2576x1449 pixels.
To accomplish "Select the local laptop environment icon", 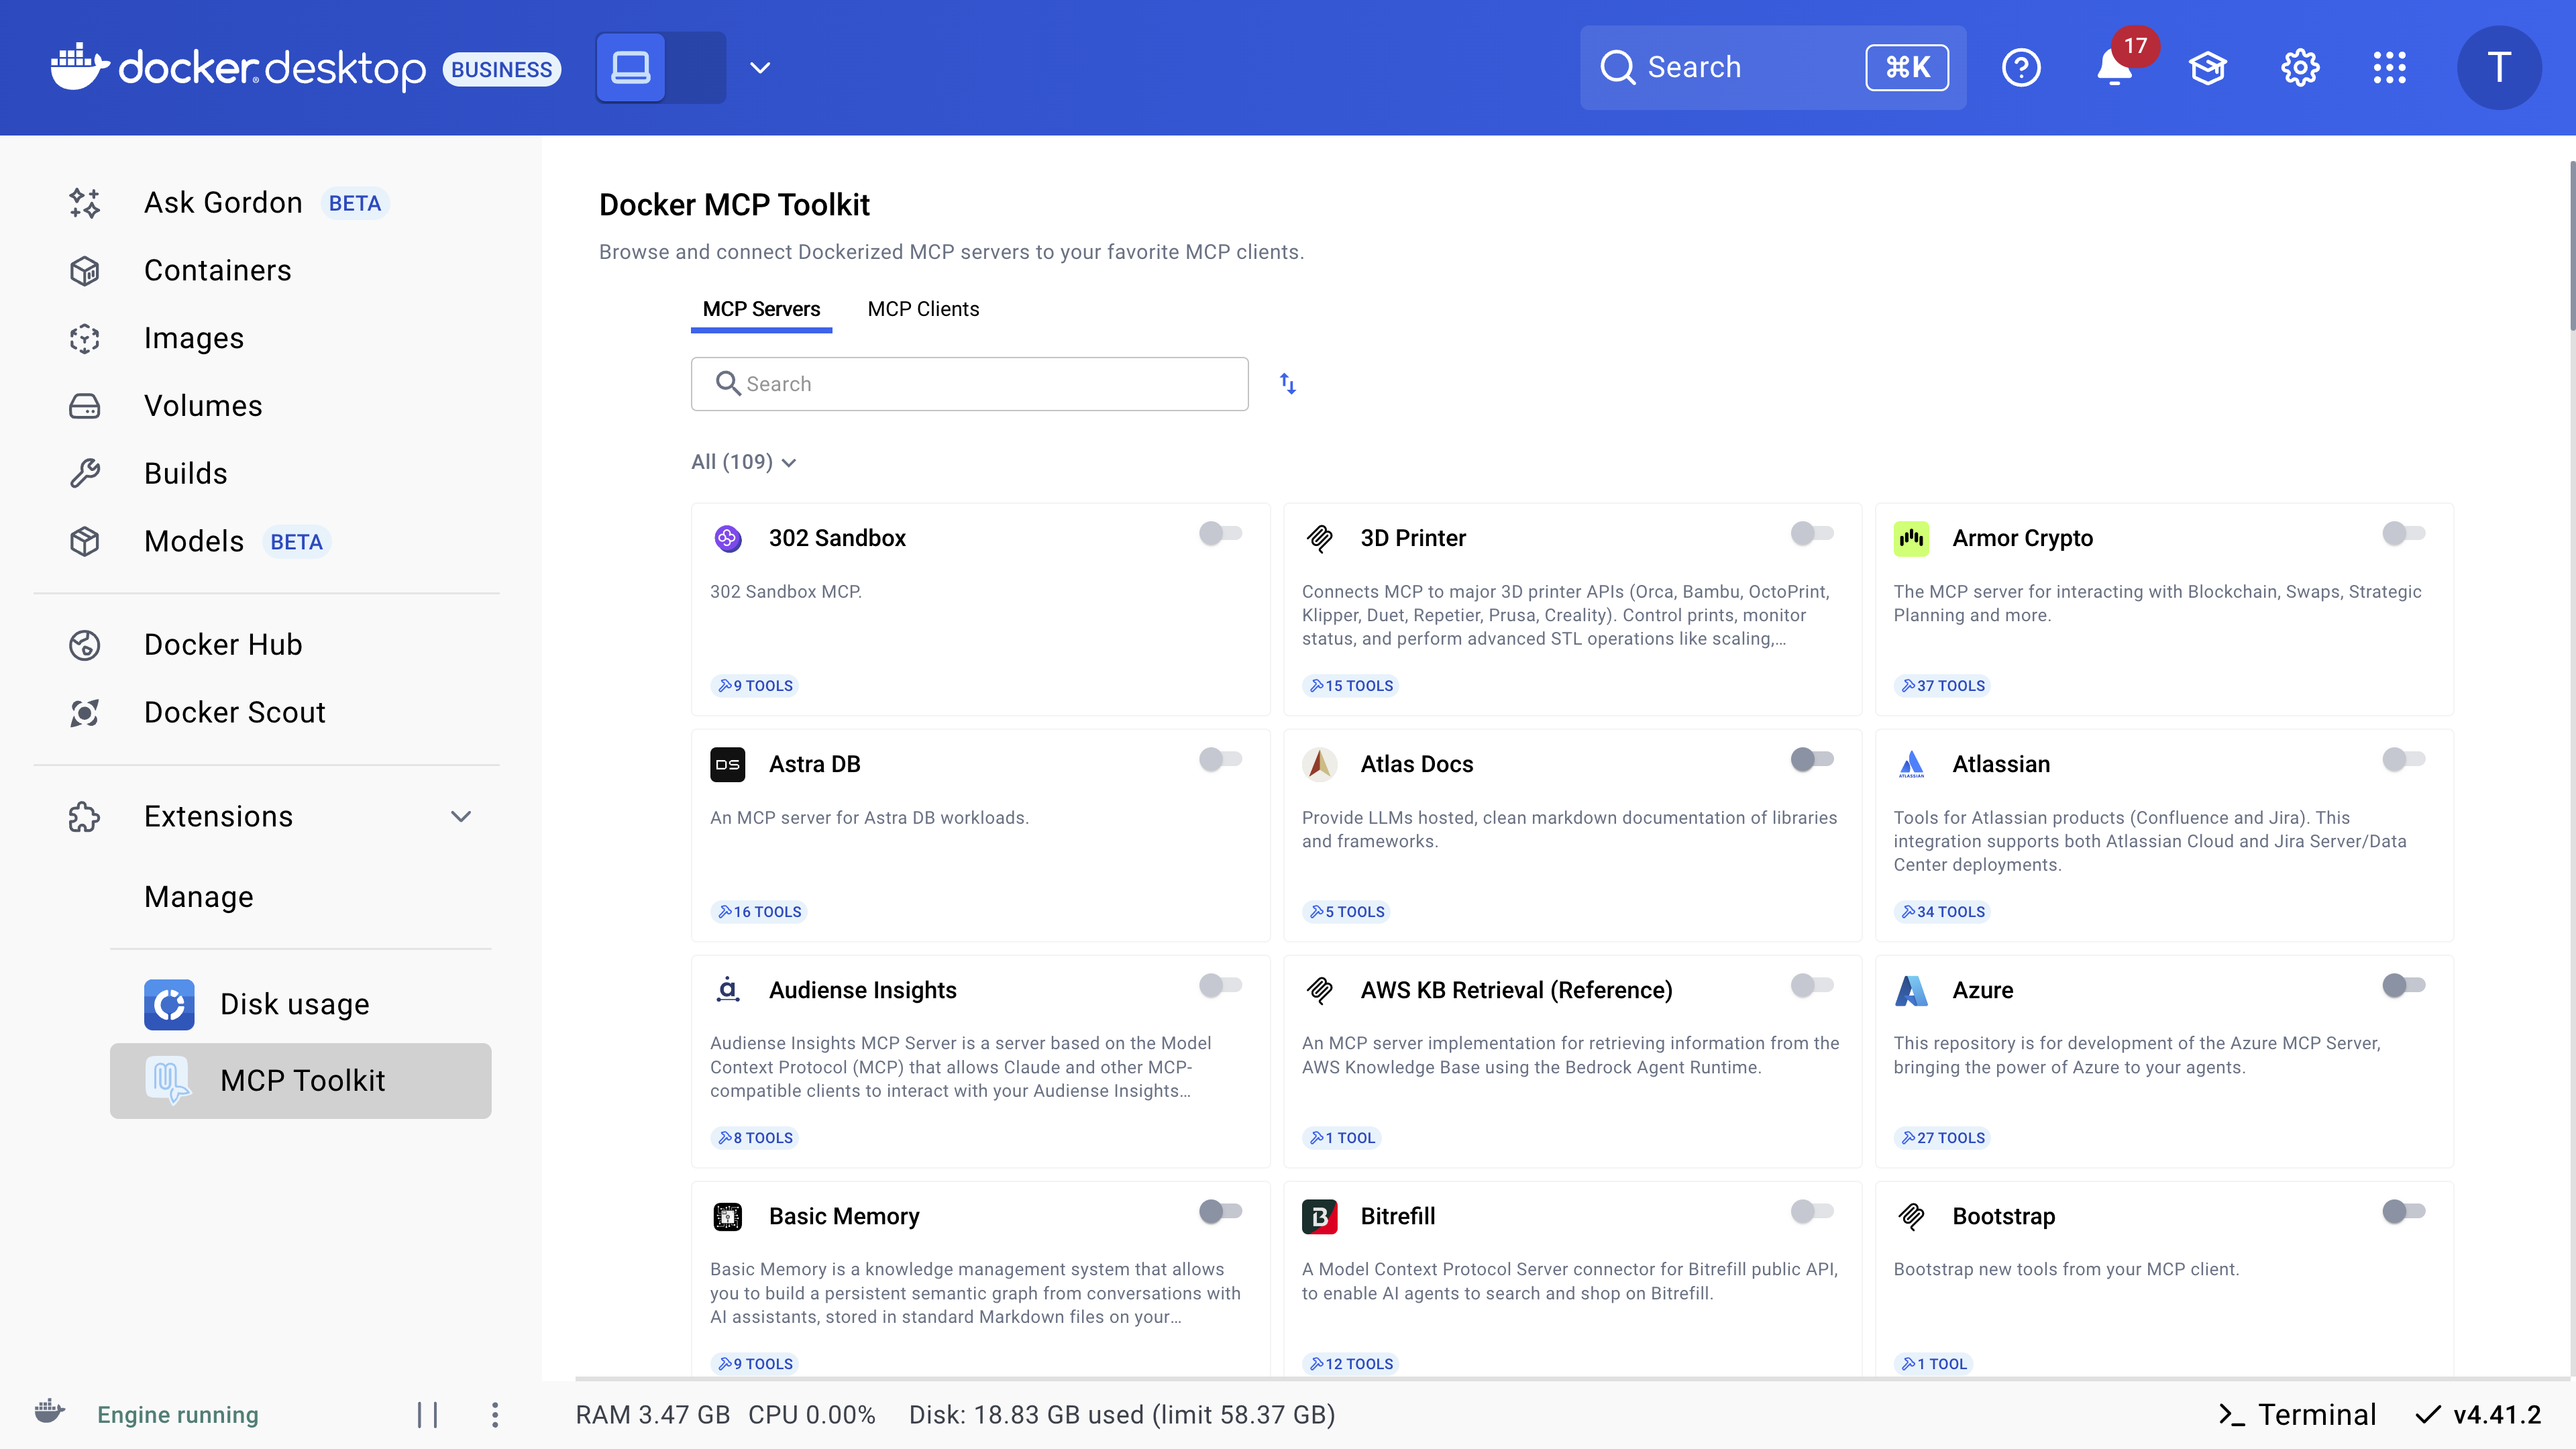I will point(631,68).
